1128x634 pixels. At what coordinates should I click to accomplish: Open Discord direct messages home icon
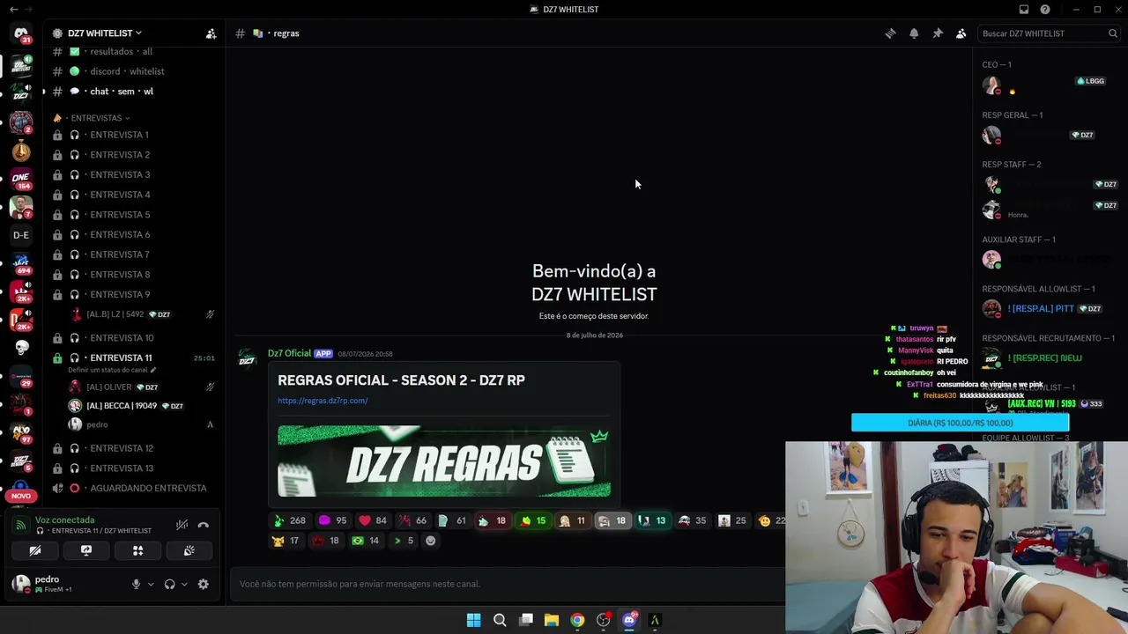(x=21, y=33)
